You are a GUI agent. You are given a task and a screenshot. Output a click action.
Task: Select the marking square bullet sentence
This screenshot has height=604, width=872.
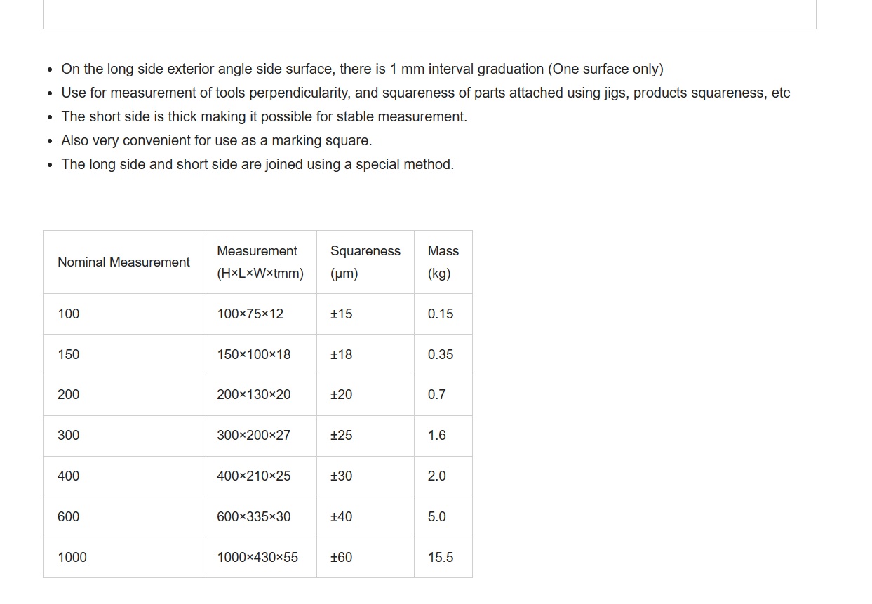pos(217,140)
